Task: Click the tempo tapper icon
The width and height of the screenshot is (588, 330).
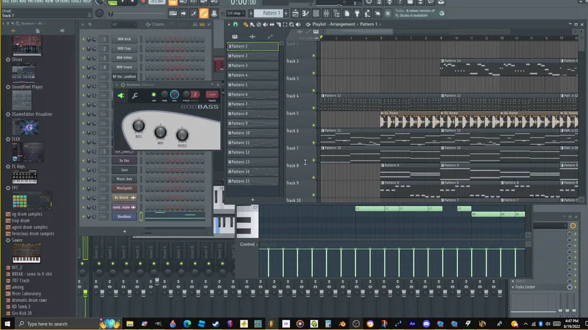Action: coord(367,14)
